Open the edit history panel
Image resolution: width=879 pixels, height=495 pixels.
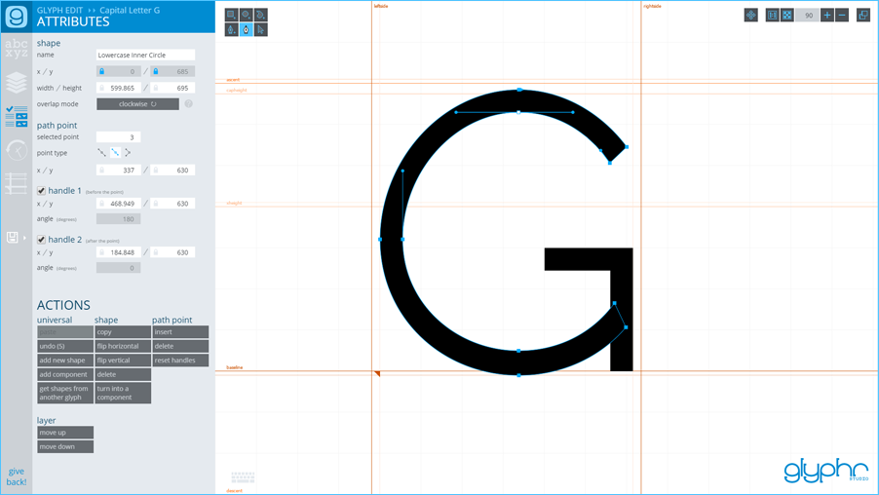click(17, 150)
